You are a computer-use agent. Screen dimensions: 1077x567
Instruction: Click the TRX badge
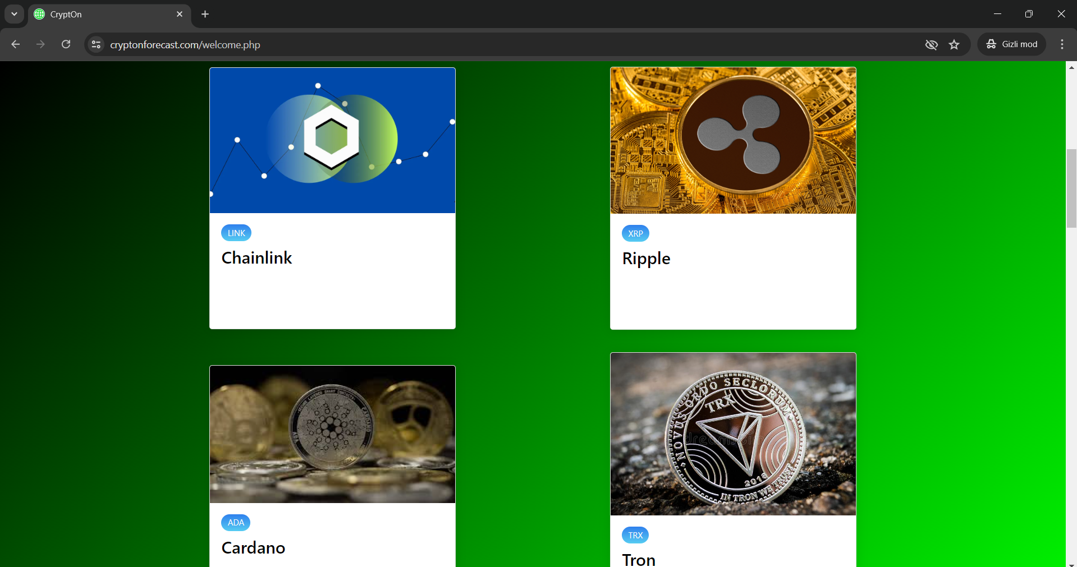635,535
